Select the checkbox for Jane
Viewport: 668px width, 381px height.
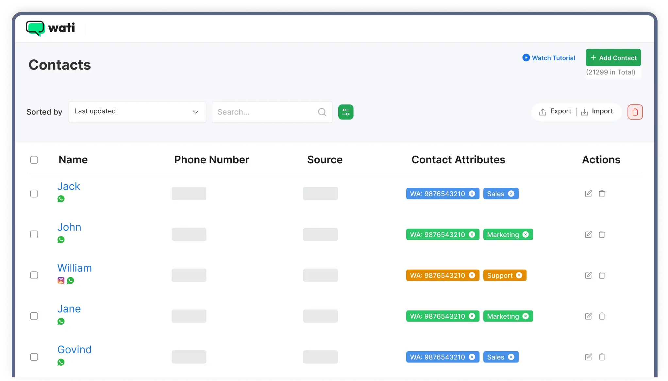[x=34, y=316]
